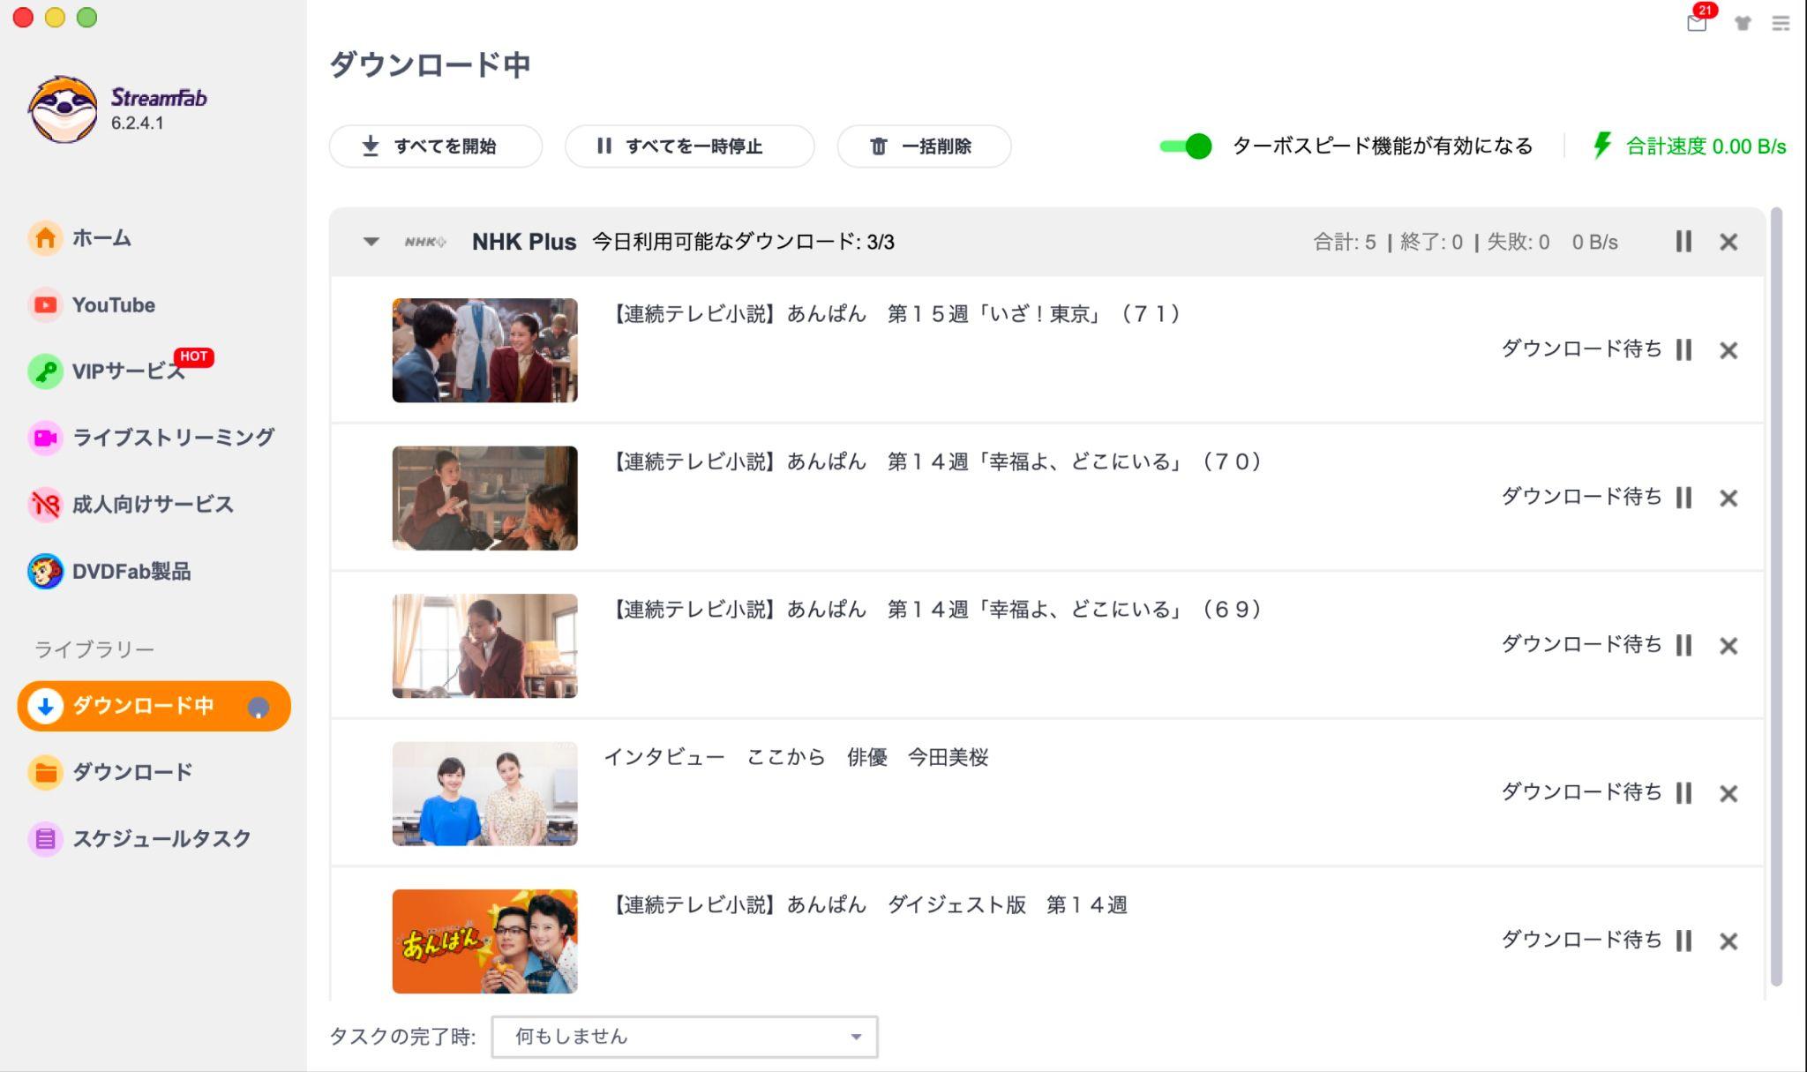The width and height of the screenshot is (1807, 1072).
Task: Open 成人向けサービス section
Action: (131, 505)
